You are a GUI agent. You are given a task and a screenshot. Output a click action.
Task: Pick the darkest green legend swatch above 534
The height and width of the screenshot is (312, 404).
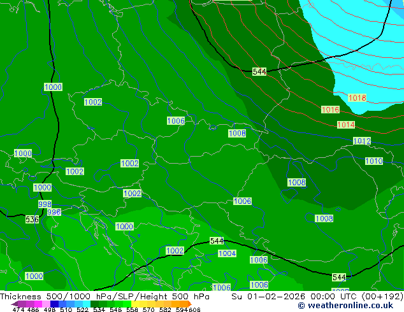point(94,304)
